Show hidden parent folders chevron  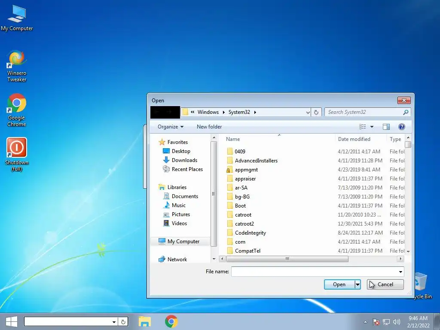192,112
